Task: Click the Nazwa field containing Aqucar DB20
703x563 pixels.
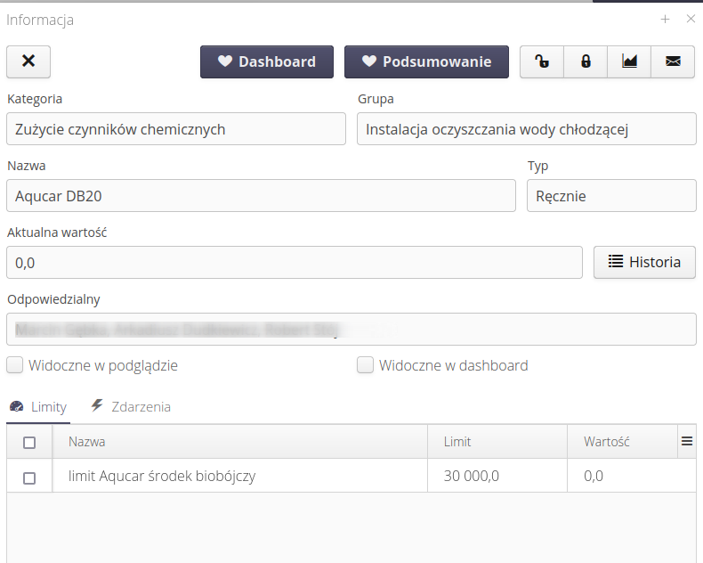Action: [x=261, y=196]
